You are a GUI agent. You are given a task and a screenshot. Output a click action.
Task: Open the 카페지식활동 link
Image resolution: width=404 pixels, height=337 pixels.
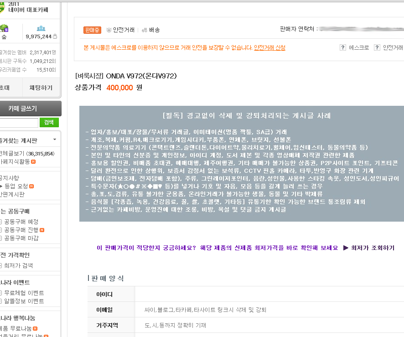15,162
